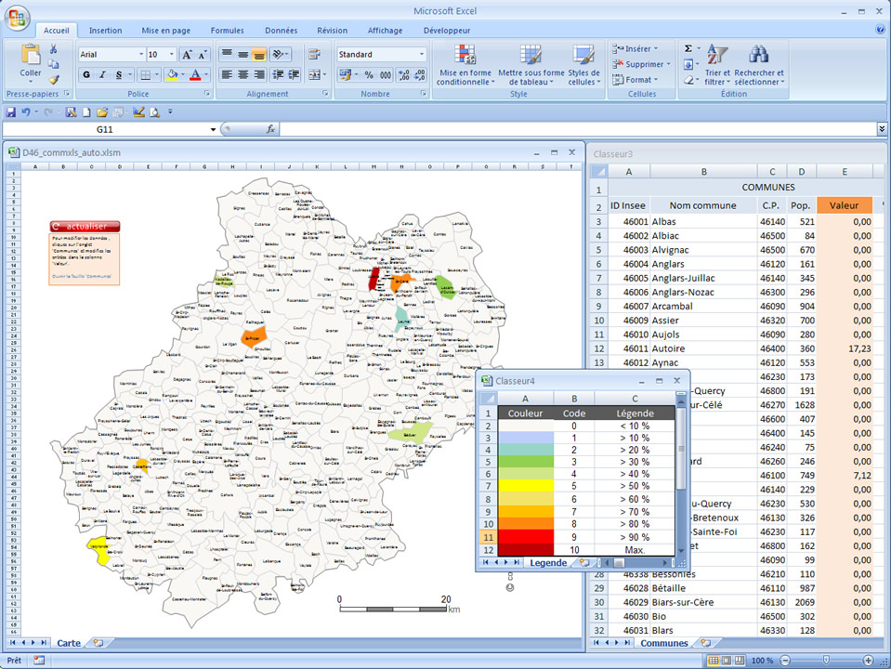891x669 pixels.
Task: Decrease font size with the small A
Action: point(203,55)
